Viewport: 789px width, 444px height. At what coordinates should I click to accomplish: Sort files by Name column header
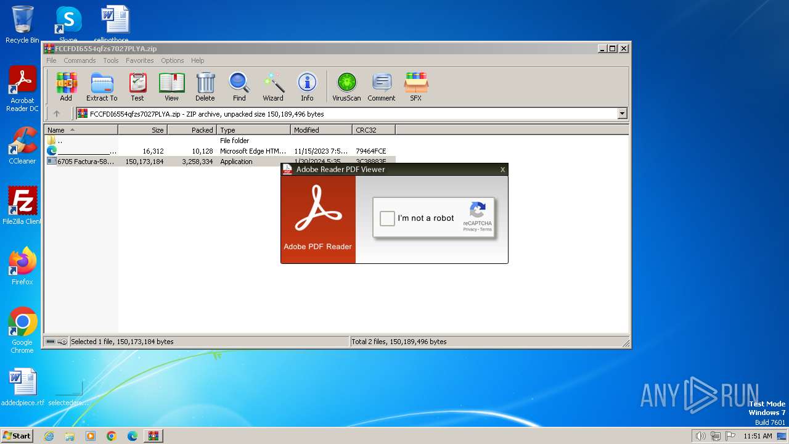pyautogui.click(x=81, y=130)
